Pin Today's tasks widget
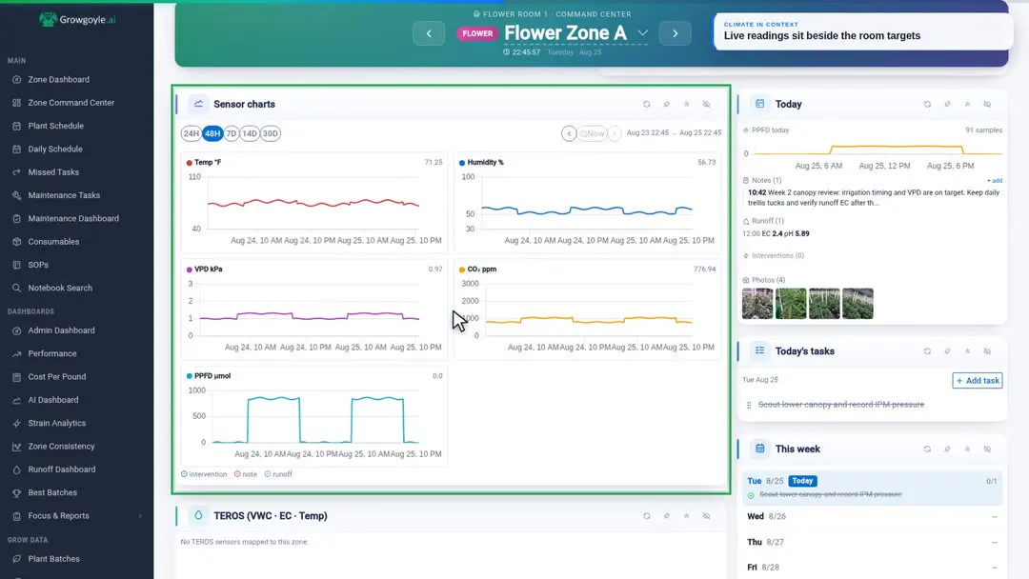Image resolution: width=1029 pixels, height=579 pixels. coord(948,351)
